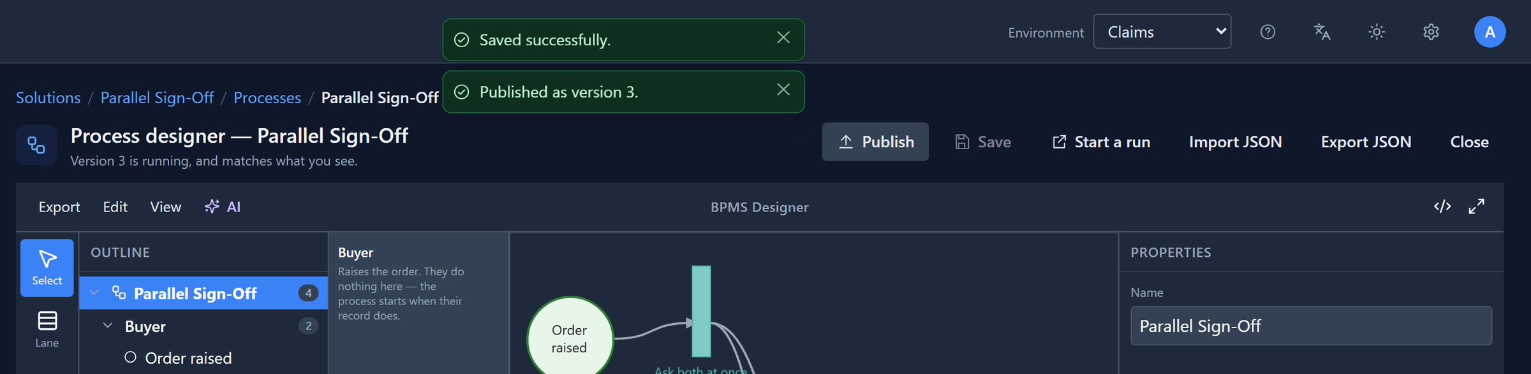Open the language translation icon
This screenshot has height=374, width=1531.
pyautogui.click(x=1322, y=32)
